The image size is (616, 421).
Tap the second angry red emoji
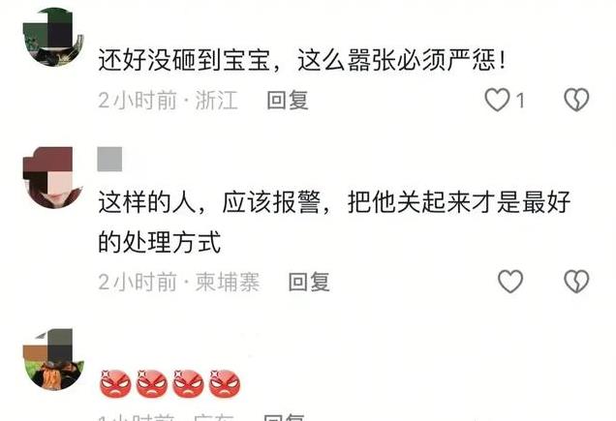pos(152,383)
